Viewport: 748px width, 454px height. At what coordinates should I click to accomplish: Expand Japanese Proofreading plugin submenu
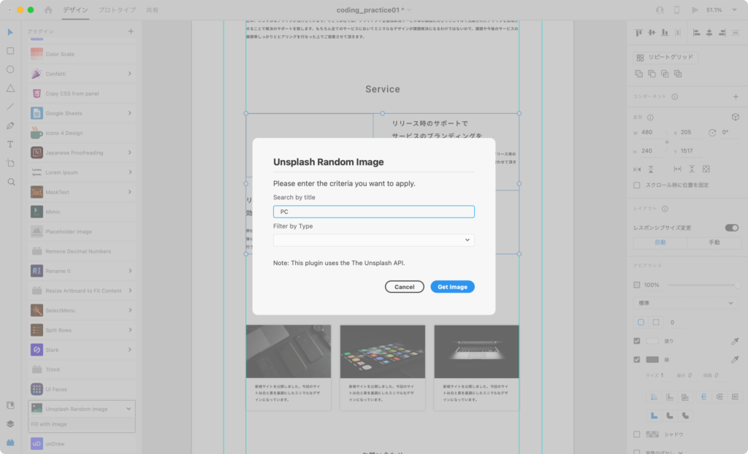pos(130,153)
